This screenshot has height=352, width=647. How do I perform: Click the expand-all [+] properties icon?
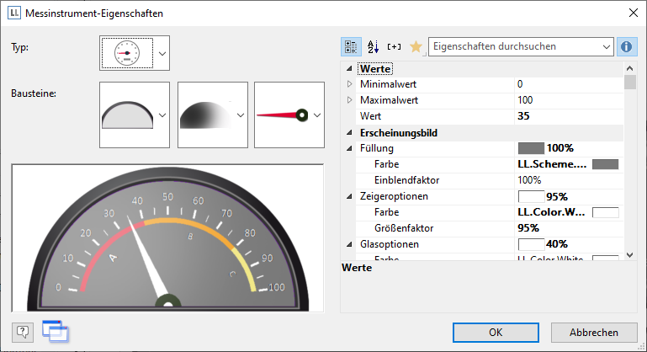click(395, 47)
